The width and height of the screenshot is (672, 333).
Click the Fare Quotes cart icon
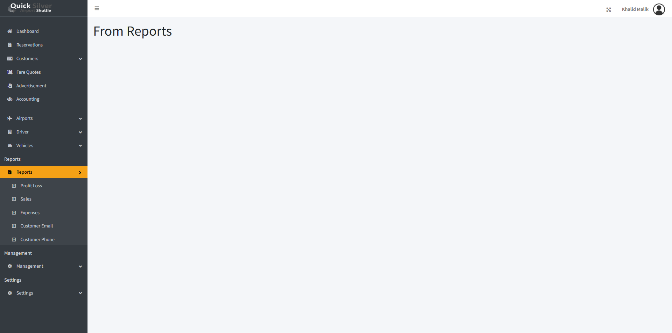pos(10,72)
